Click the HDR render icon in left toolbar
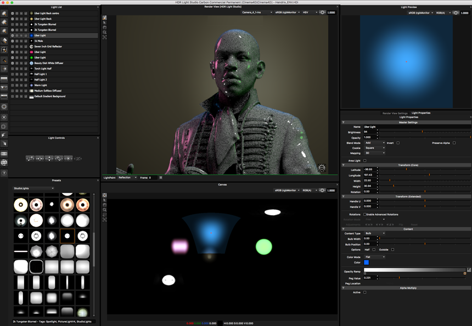The width and height of the screenshot is (472, 326). (x=4, y=154)
